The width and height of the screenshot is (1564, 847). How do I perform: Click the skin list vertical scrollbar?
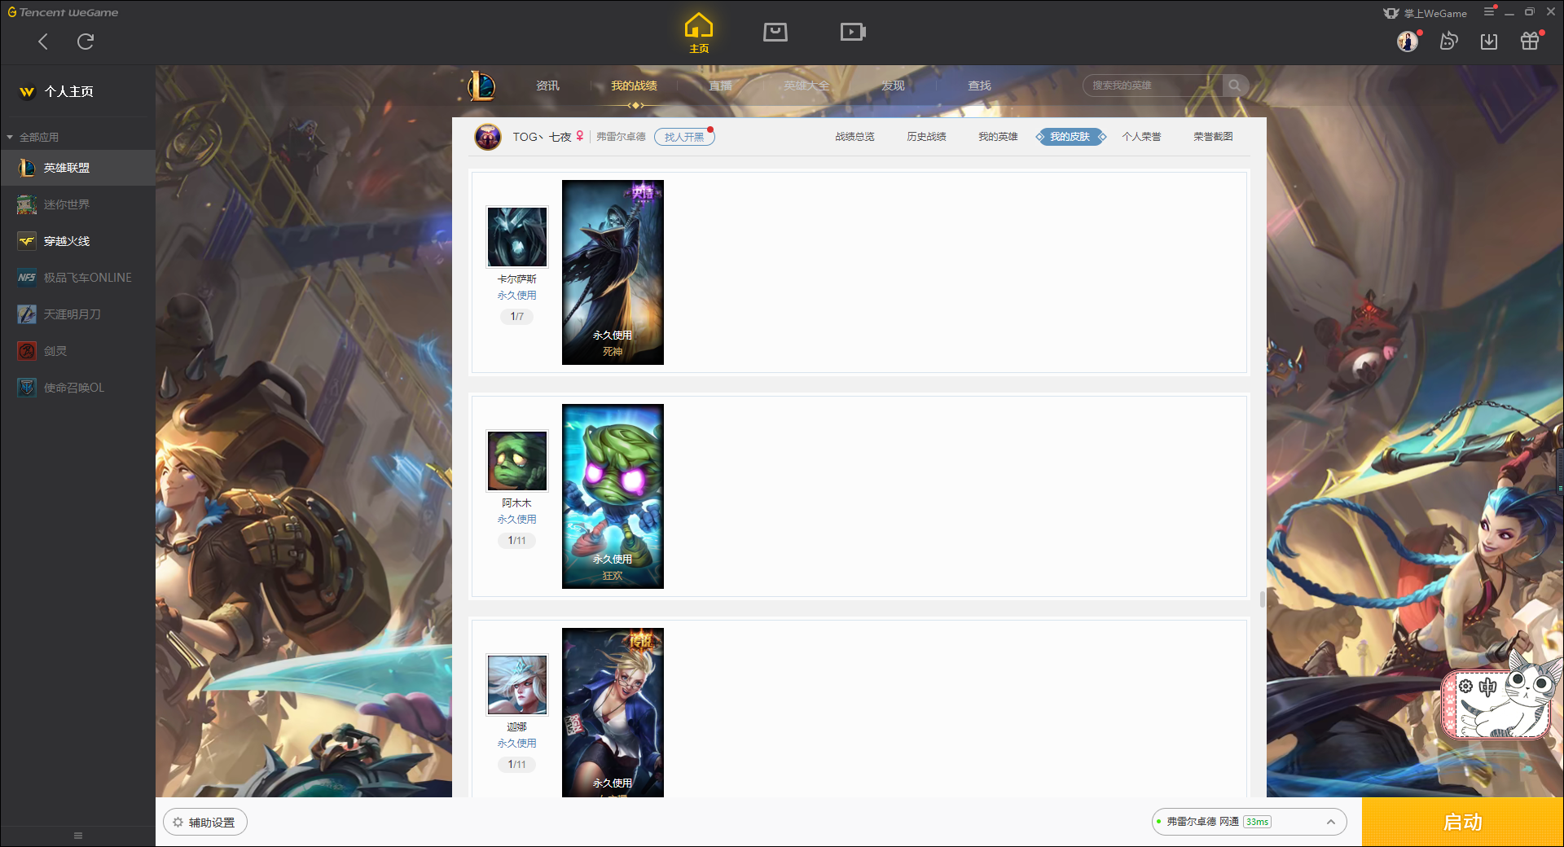point(1263,599)
